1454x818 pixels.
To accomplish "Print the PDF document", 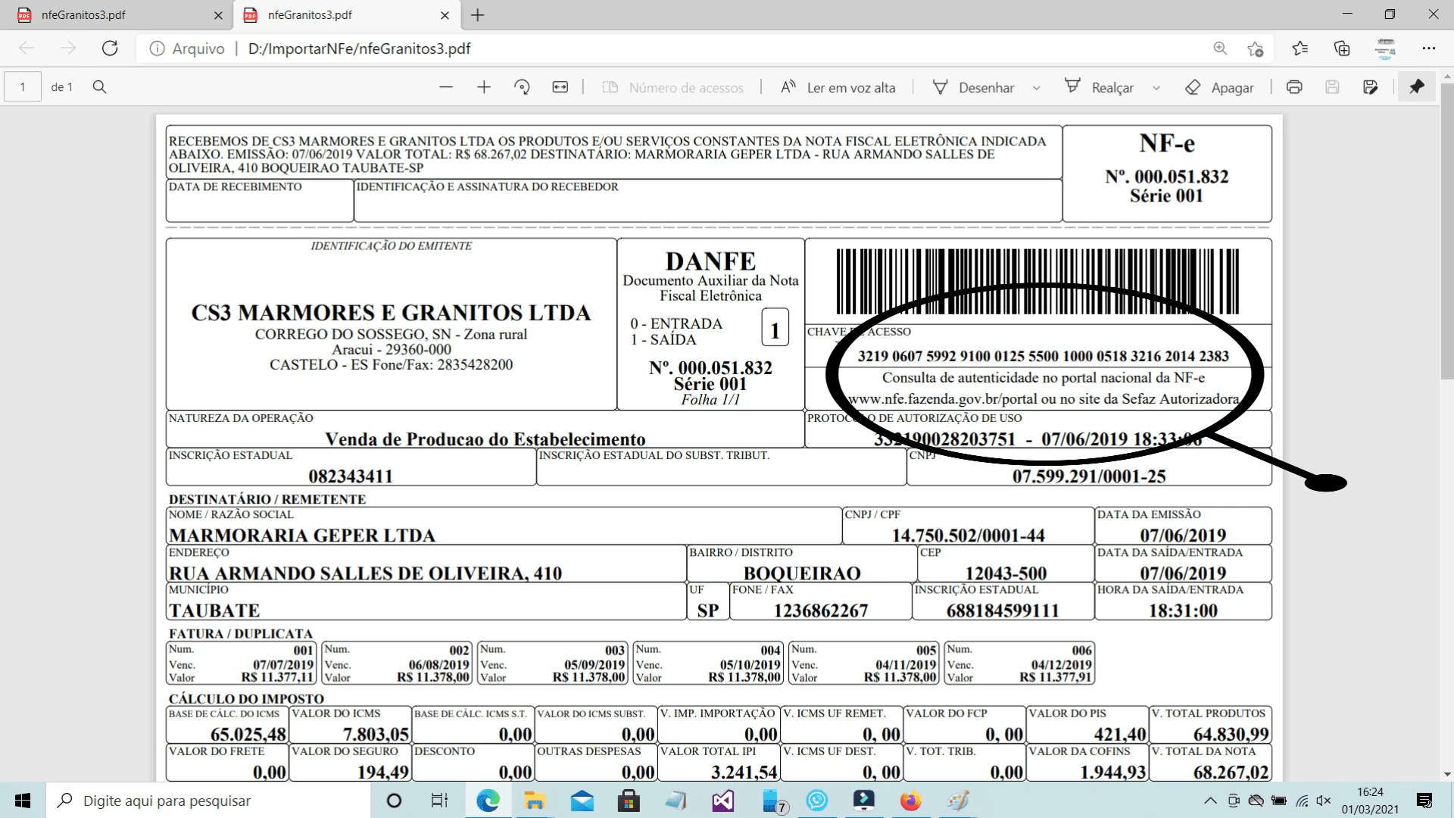I will coord(1293,87).
